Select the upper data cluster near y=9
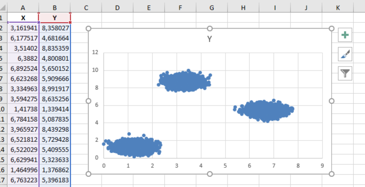This screenshot has height=187, width=365. click(184, 81)
